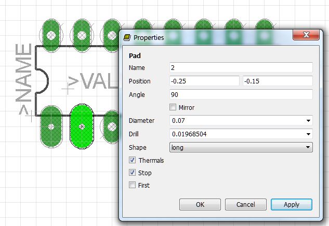329x226 pixels.
Task: Click the leftmost pad in bottom row
Action: point(50,126)
